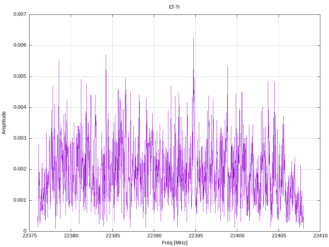Click the y-axis tick label 0.004

(20, 107)
